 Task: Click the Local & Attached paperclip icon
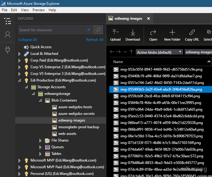[x=26, y=54]
